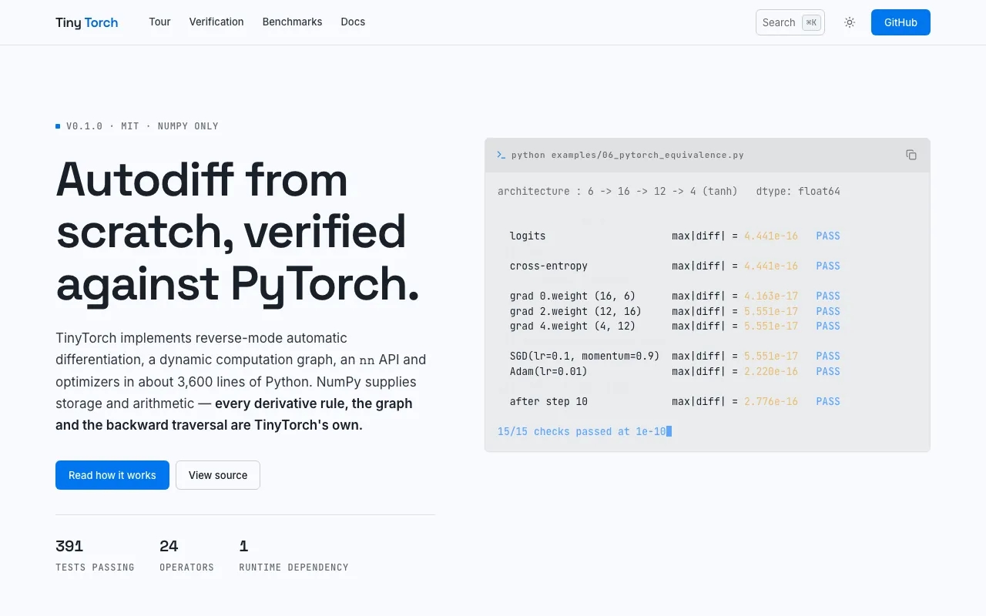Click the Adam(lr=0.01) row
The width and height of the screenshot is (986, 616).
(675, 371)
